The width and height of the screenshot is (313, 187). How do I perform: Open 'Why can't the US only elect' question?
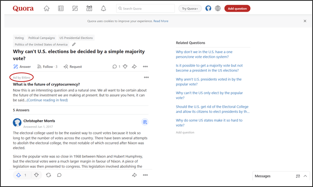[209, 95]
